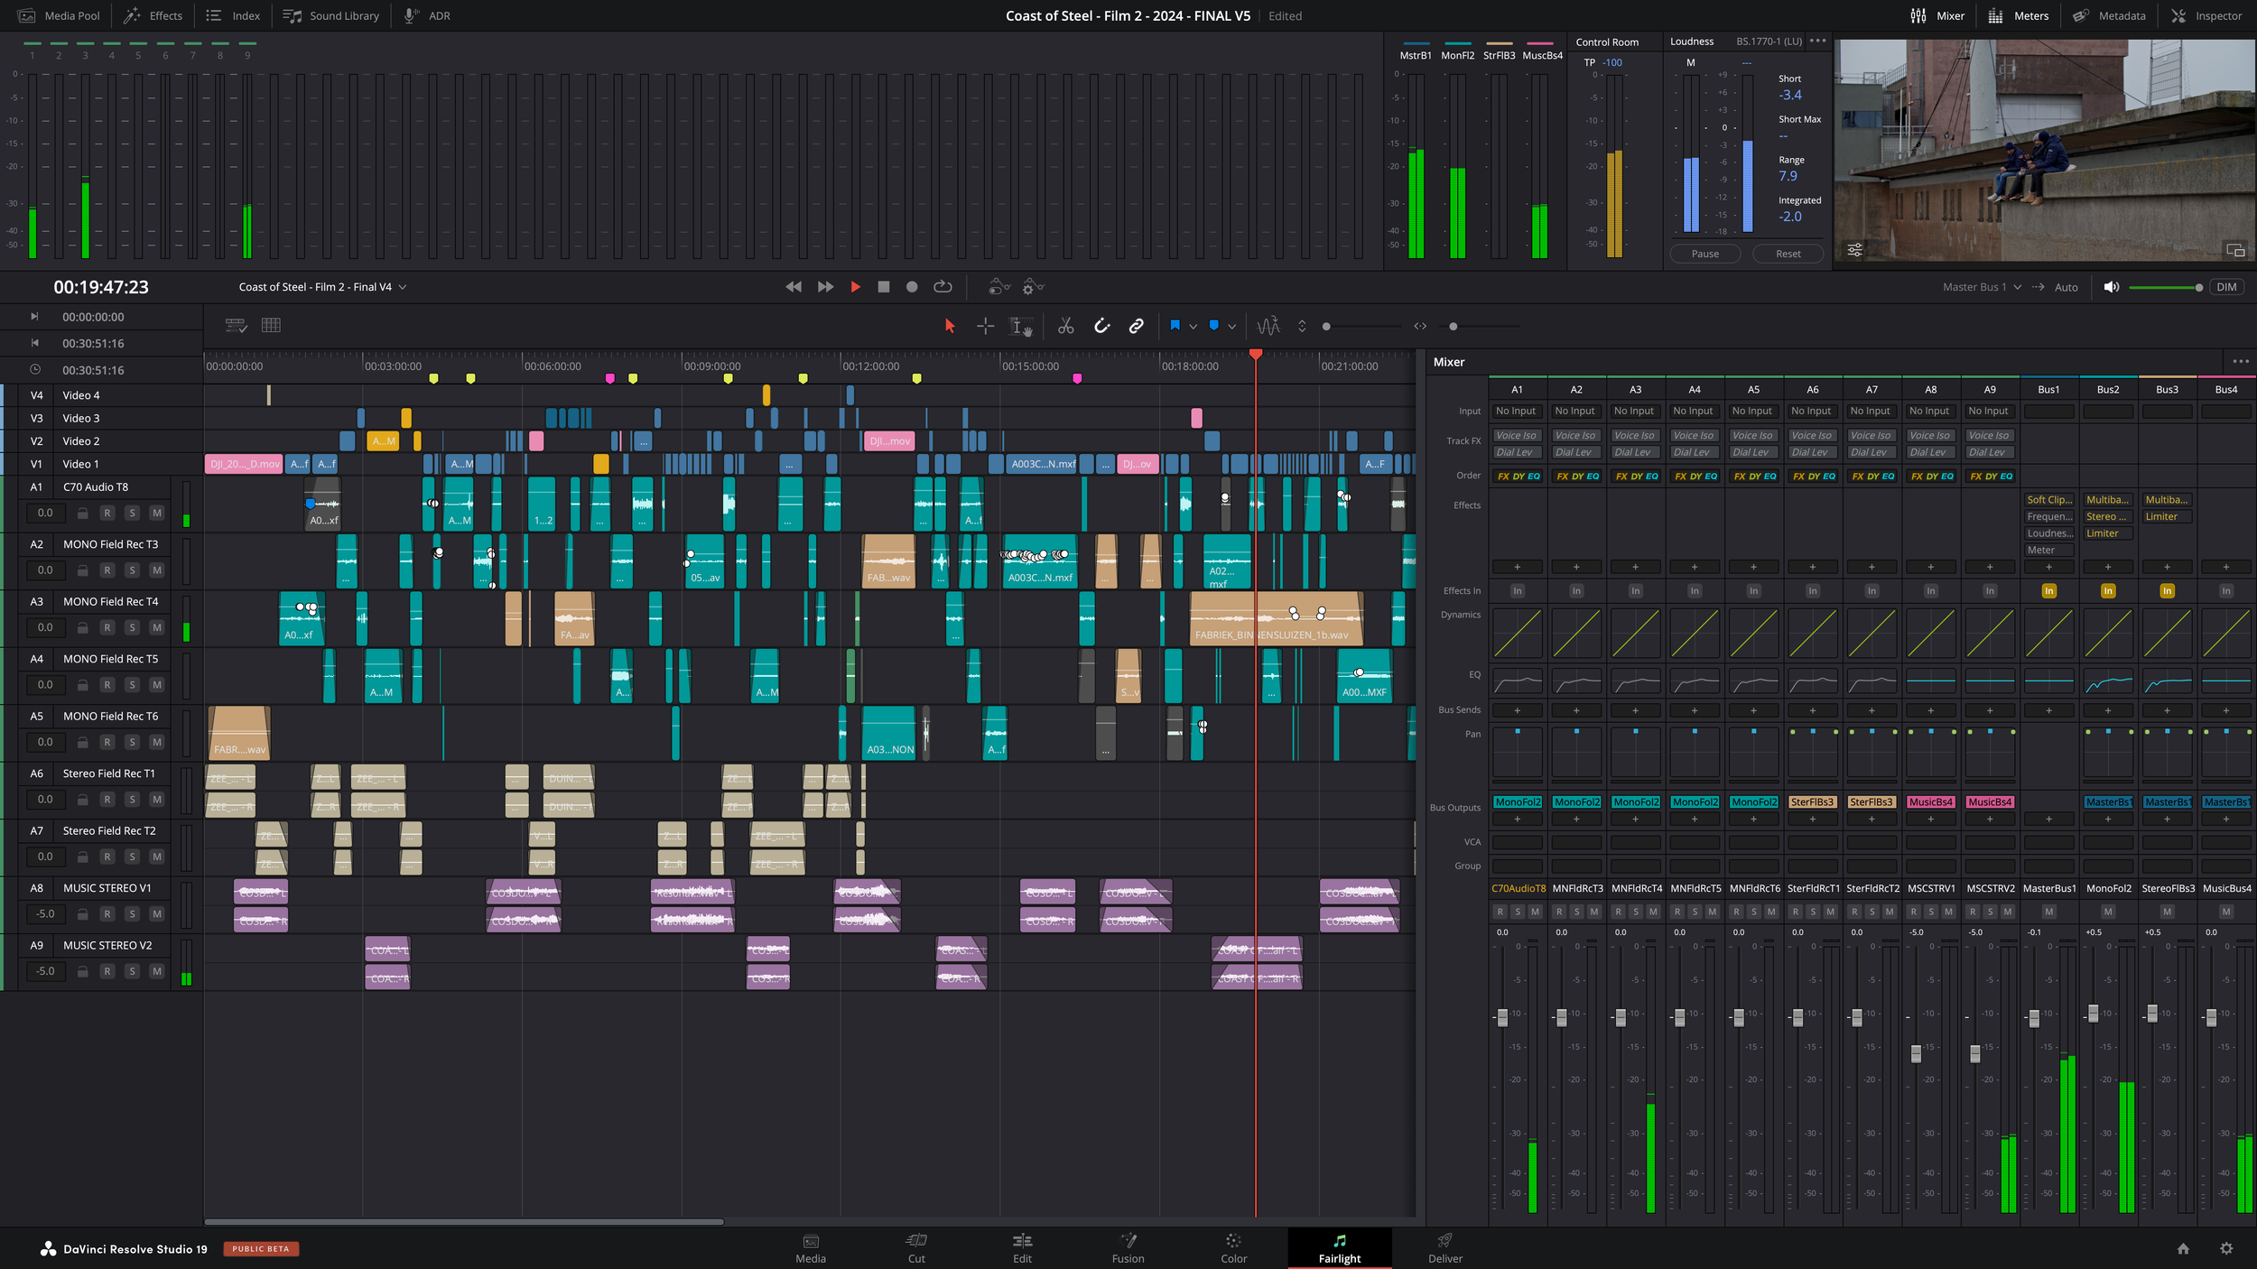Viewport: 2257px width, 1269px height.
Task: Arm record on track A3 MONO Field Rec T4
Action: [x=107, y=627]
